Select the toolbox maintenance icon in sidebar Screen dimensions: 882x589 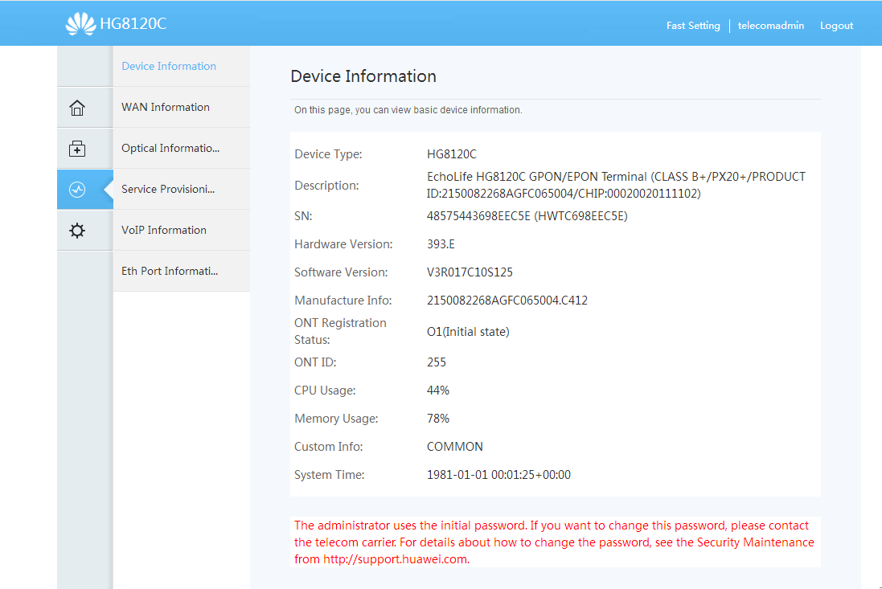click(x=76, y=148)
